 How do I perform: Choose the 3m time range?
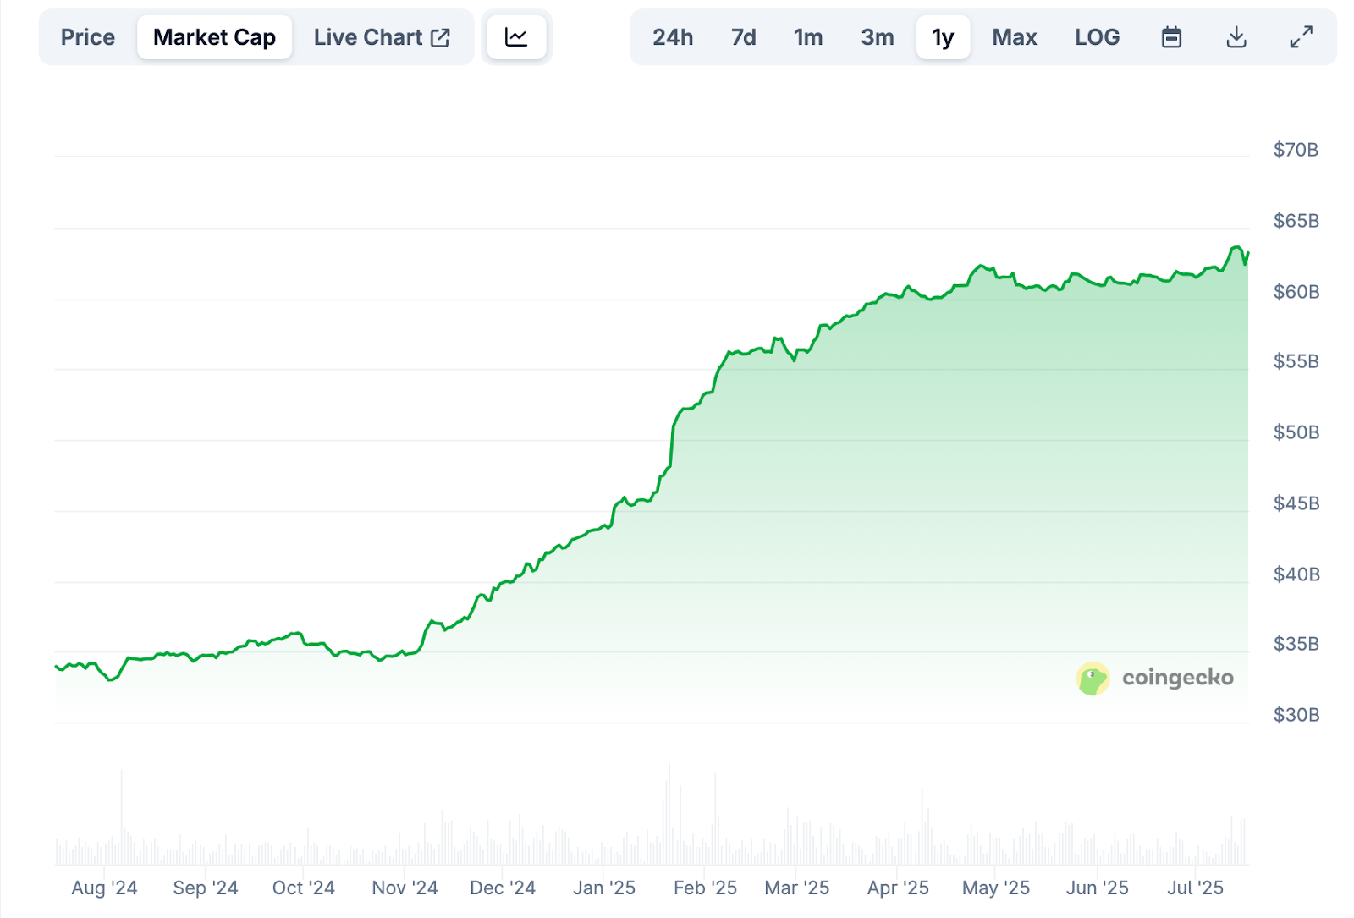878,37
